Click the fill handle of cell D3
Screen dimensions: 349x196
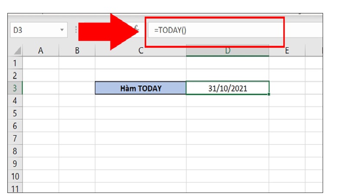(x=269, y=94)
